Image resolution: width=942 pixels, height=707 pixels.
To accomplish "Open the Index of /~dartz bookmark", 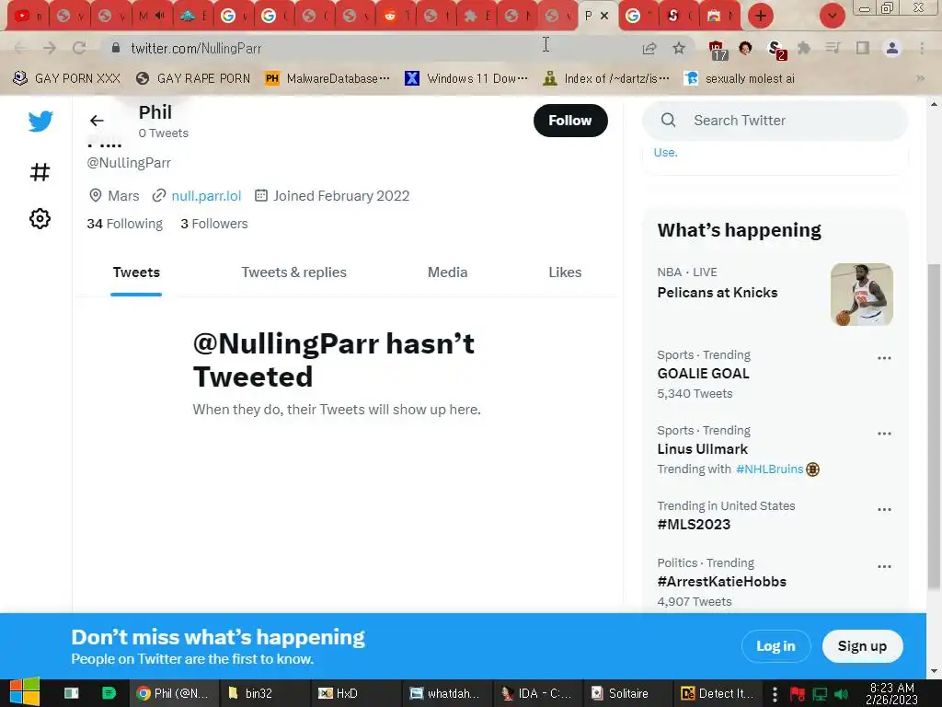I will 605,79.
